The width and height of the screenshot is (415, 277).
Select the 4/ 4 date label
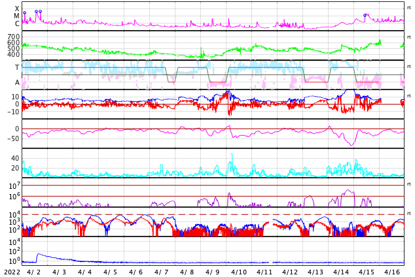point(85,272)
